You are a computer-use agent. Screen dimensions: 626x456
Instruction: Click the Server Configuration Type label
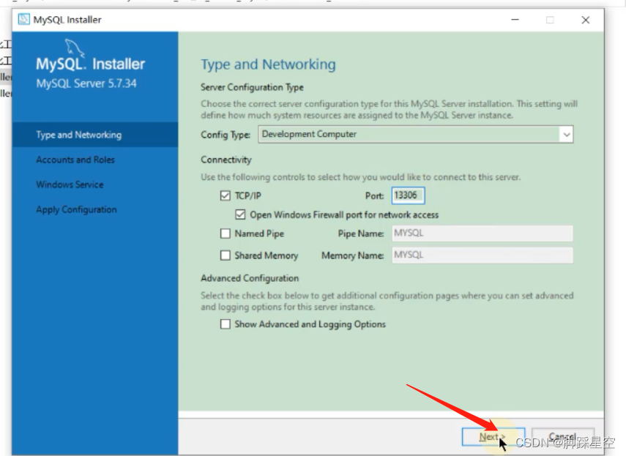pyautogui.click(x=253, y=87)
